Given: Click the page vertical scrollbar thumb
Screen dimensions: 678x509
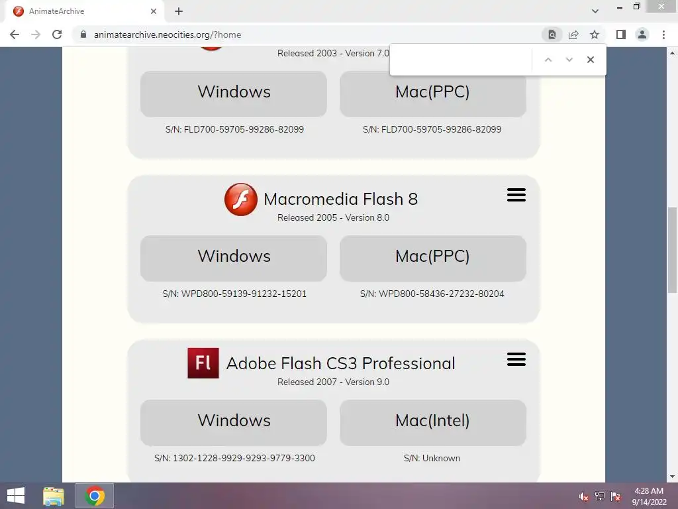Looking at the screenshot, I should pos(672,250).
